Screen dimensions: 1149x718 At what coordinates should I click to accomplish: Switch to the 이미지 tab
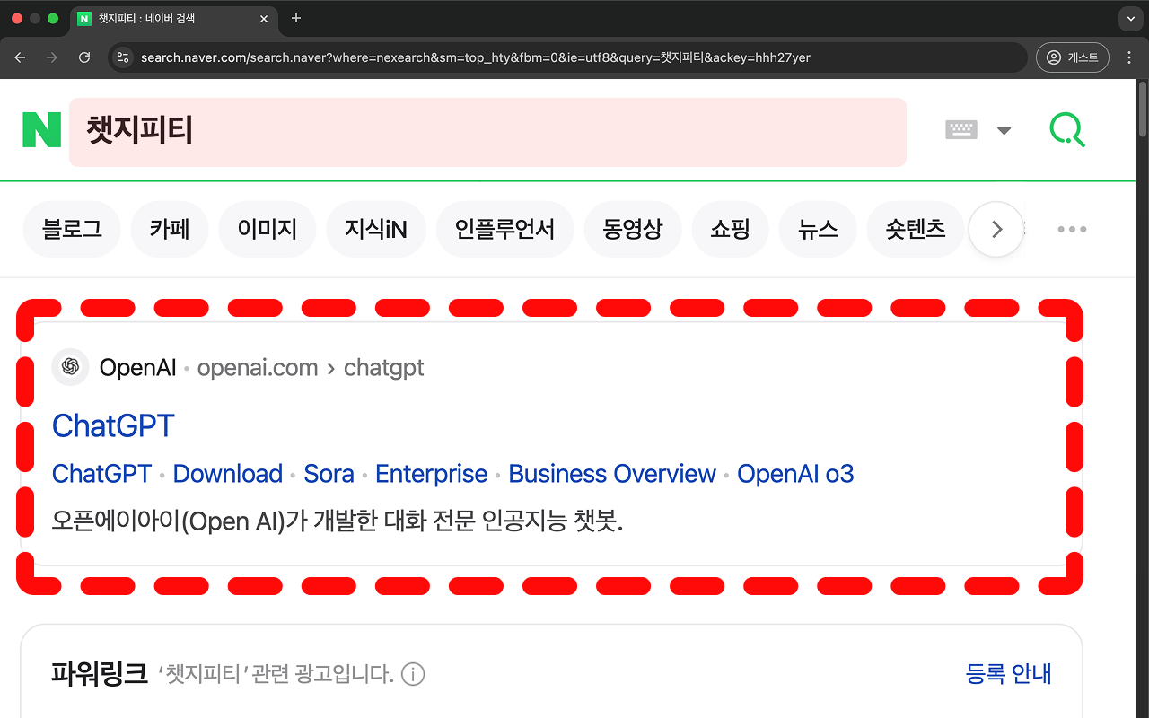(x=268, y=230)
